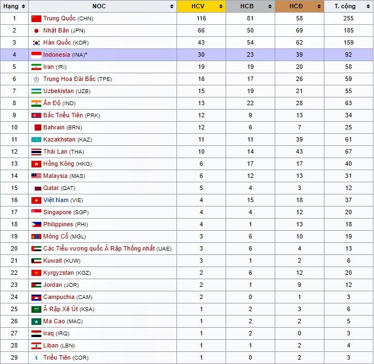This screenshot has height=364, width=374.
Task: Open Các Tiểu vương quốc Ả Rập link
Action: click(99, 248)
